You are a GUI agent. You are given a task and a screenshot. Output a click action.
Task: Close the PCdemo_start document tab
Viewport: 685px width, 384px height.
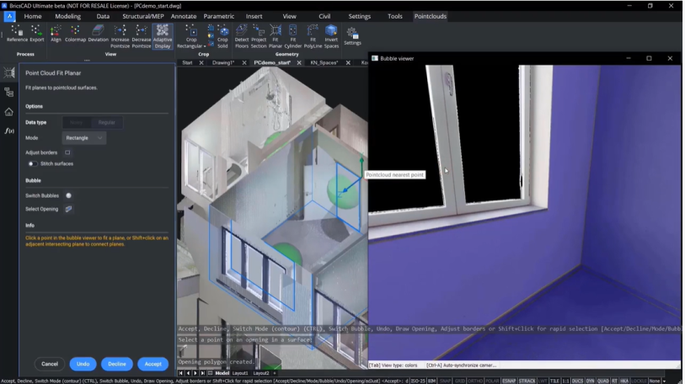click(x=299, y=63)
